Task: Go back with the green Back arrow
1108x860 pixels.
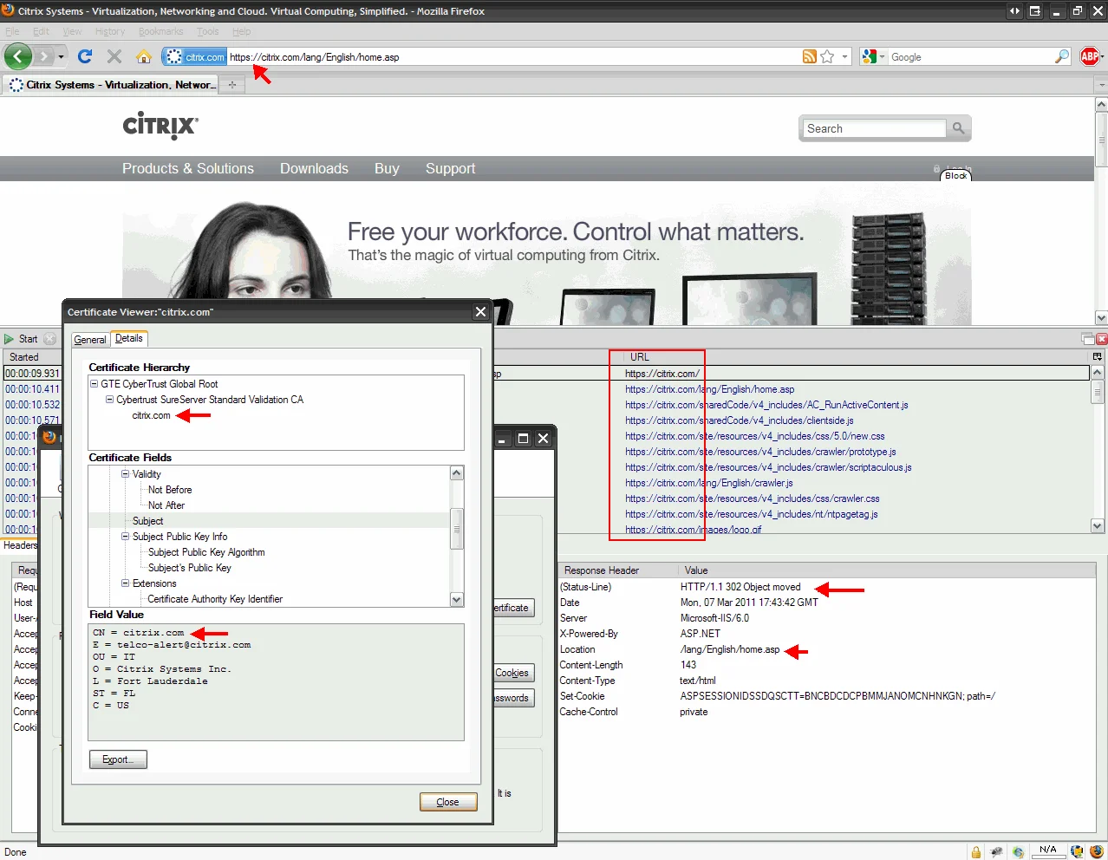Action: pos(18,57)
